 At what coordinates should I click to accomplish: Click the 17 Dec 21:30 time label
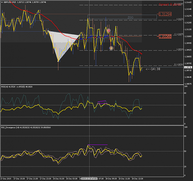point(32,179)
